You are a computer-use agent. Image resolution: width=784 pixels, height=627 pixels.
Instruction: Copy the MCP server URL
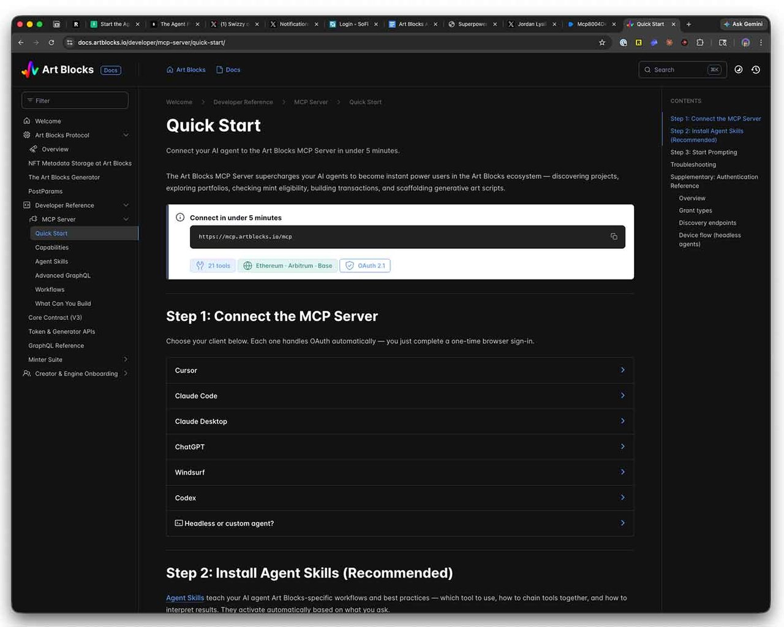pos(614,237)
